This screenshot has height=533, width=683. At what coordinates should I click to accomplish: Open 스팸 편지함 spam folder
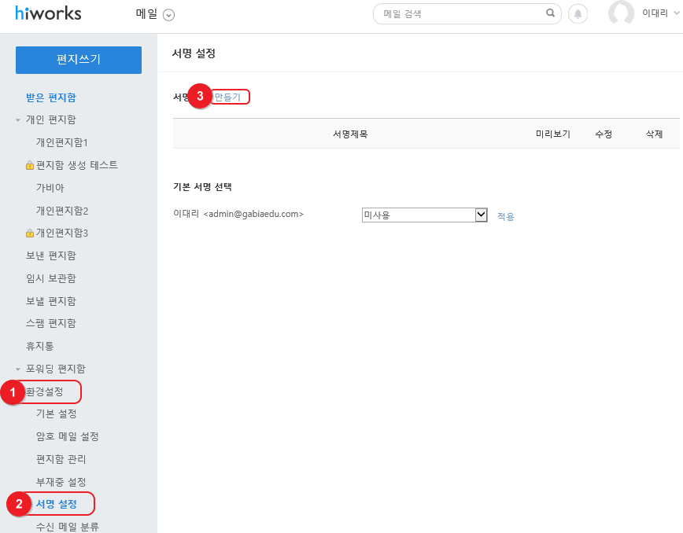(51, 323)
